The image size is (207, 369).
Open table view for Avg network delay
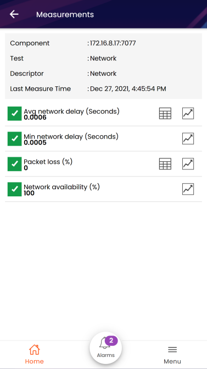pos(165,113)
